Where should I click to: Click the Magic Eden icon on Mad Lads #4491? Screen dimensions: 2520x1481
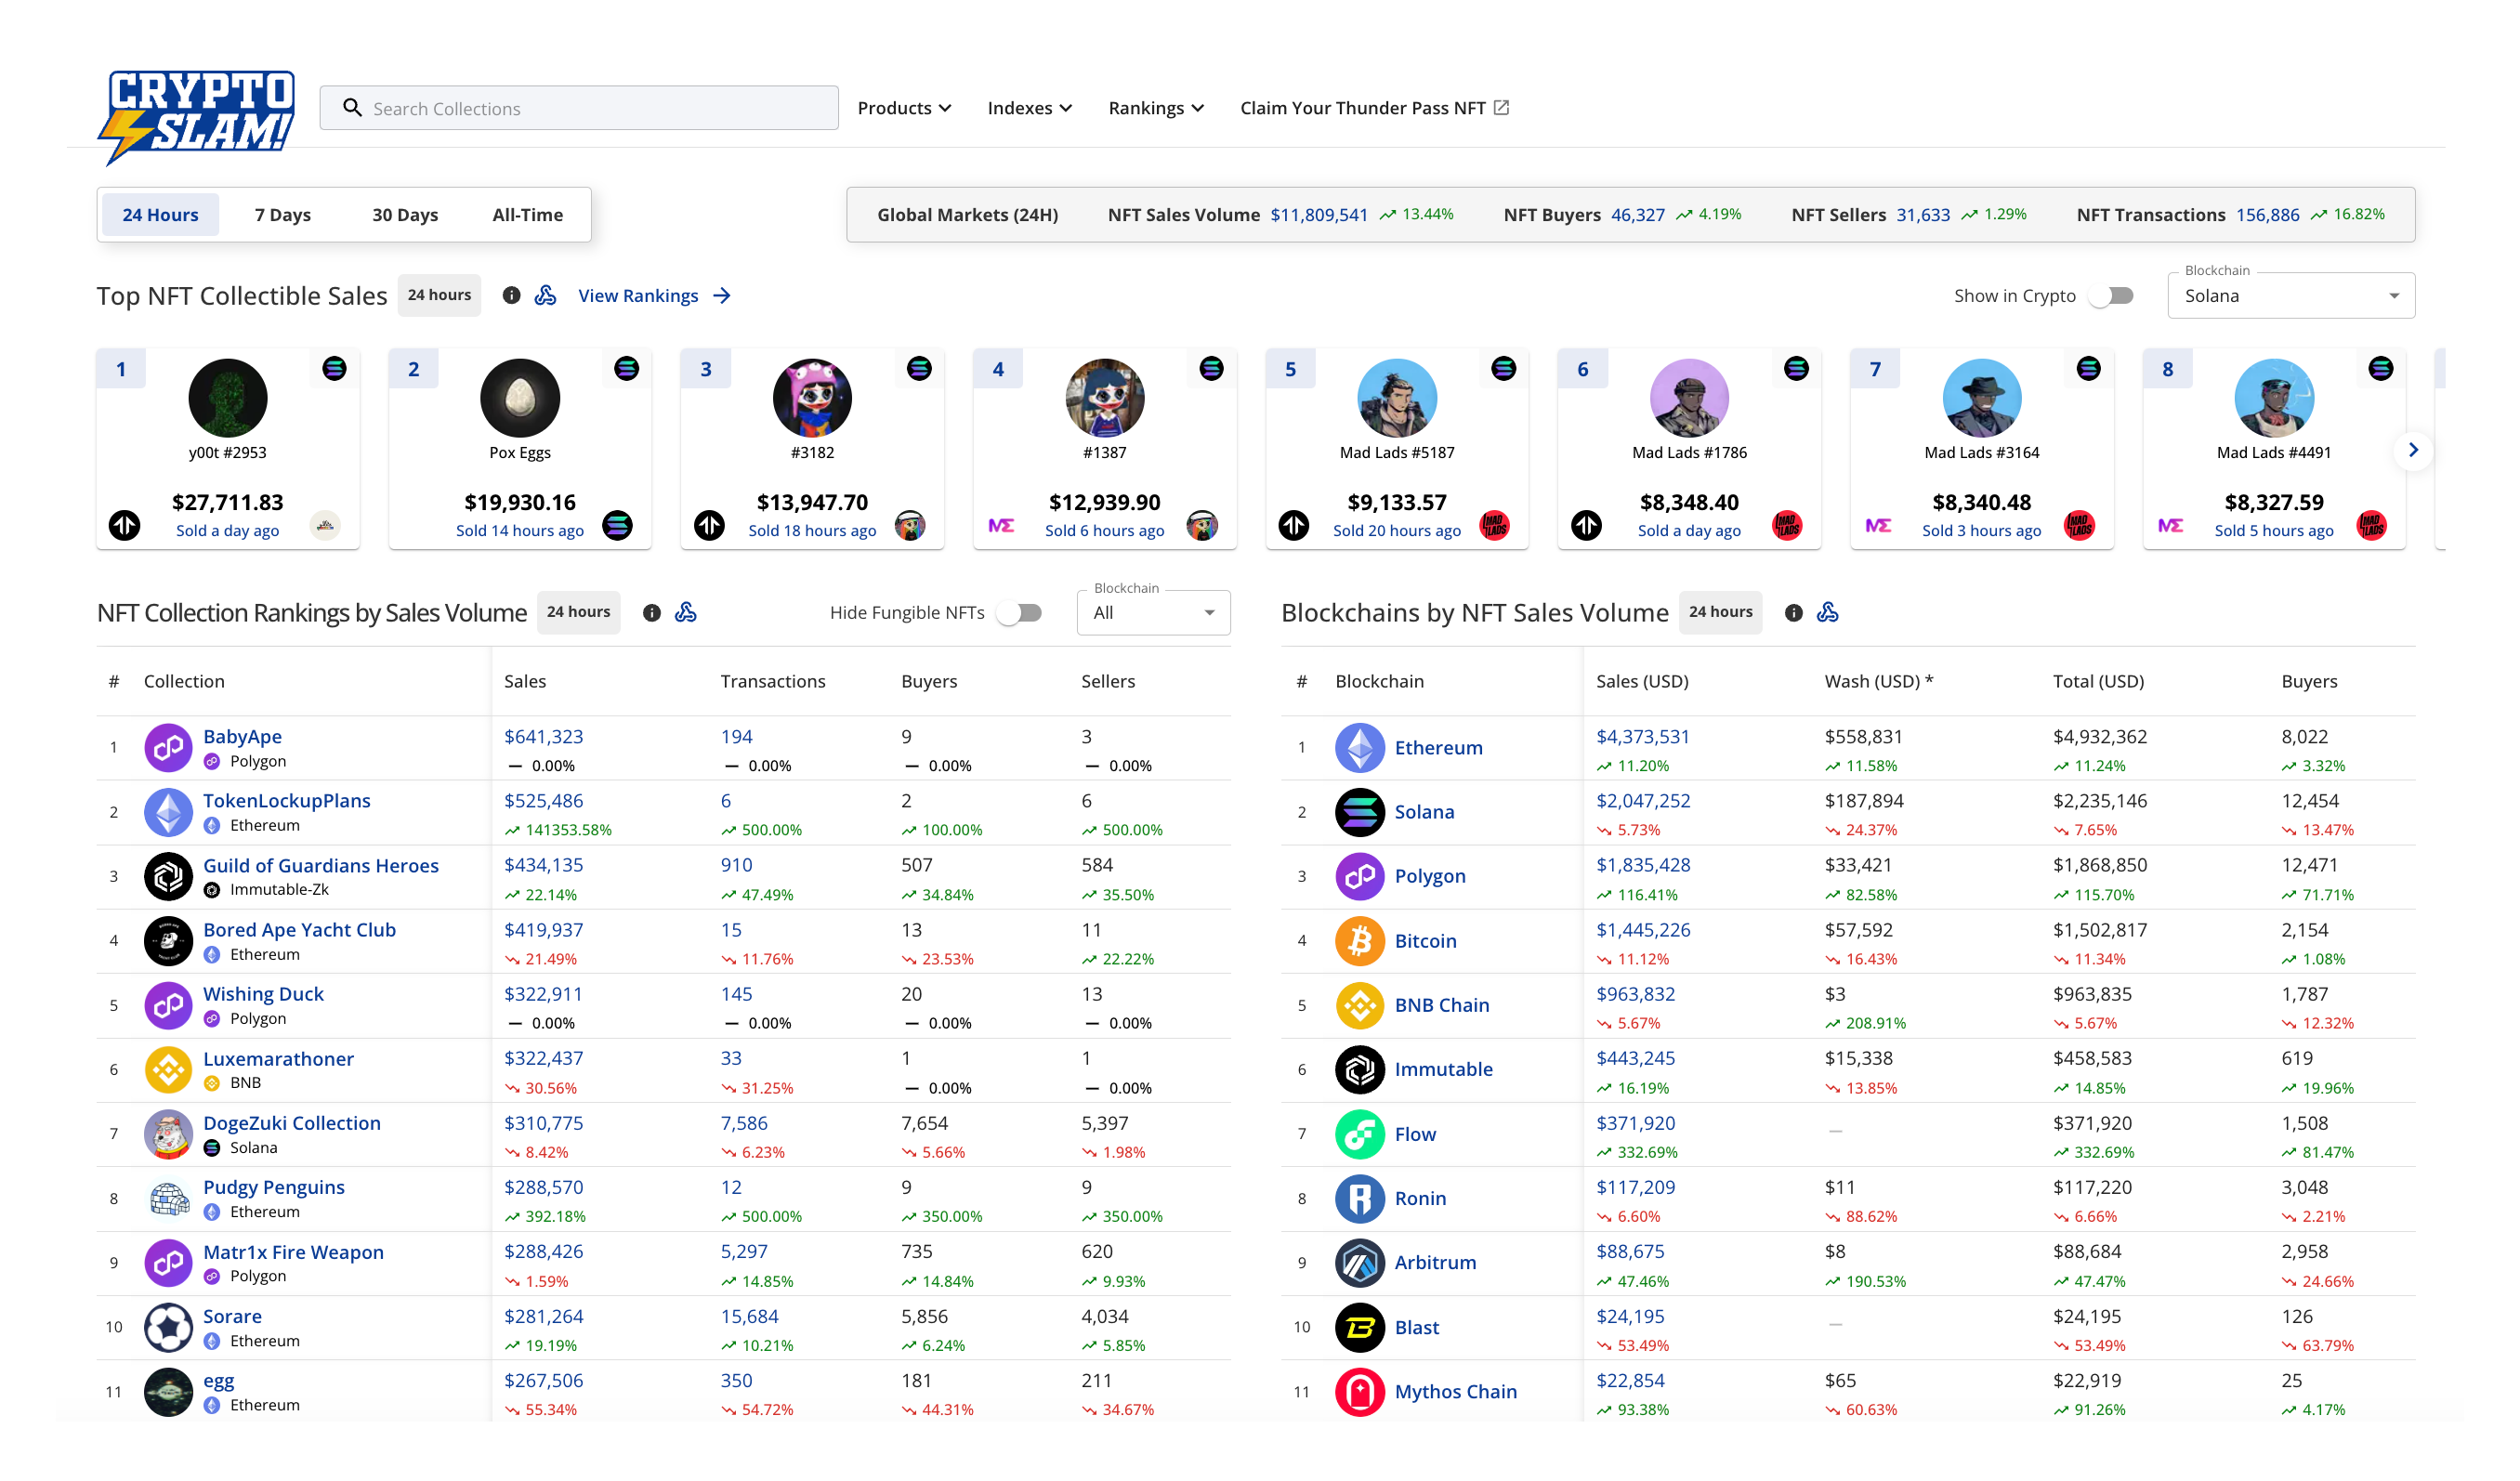pos(2171,525)
